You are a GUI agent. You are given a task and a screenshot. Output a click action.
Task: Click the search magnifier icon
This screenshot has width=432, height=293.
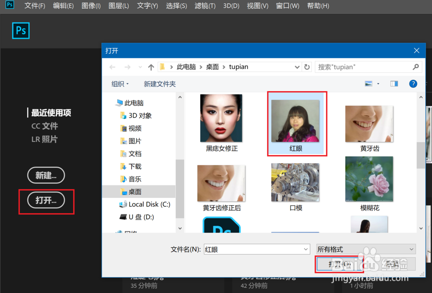[416, 67]
